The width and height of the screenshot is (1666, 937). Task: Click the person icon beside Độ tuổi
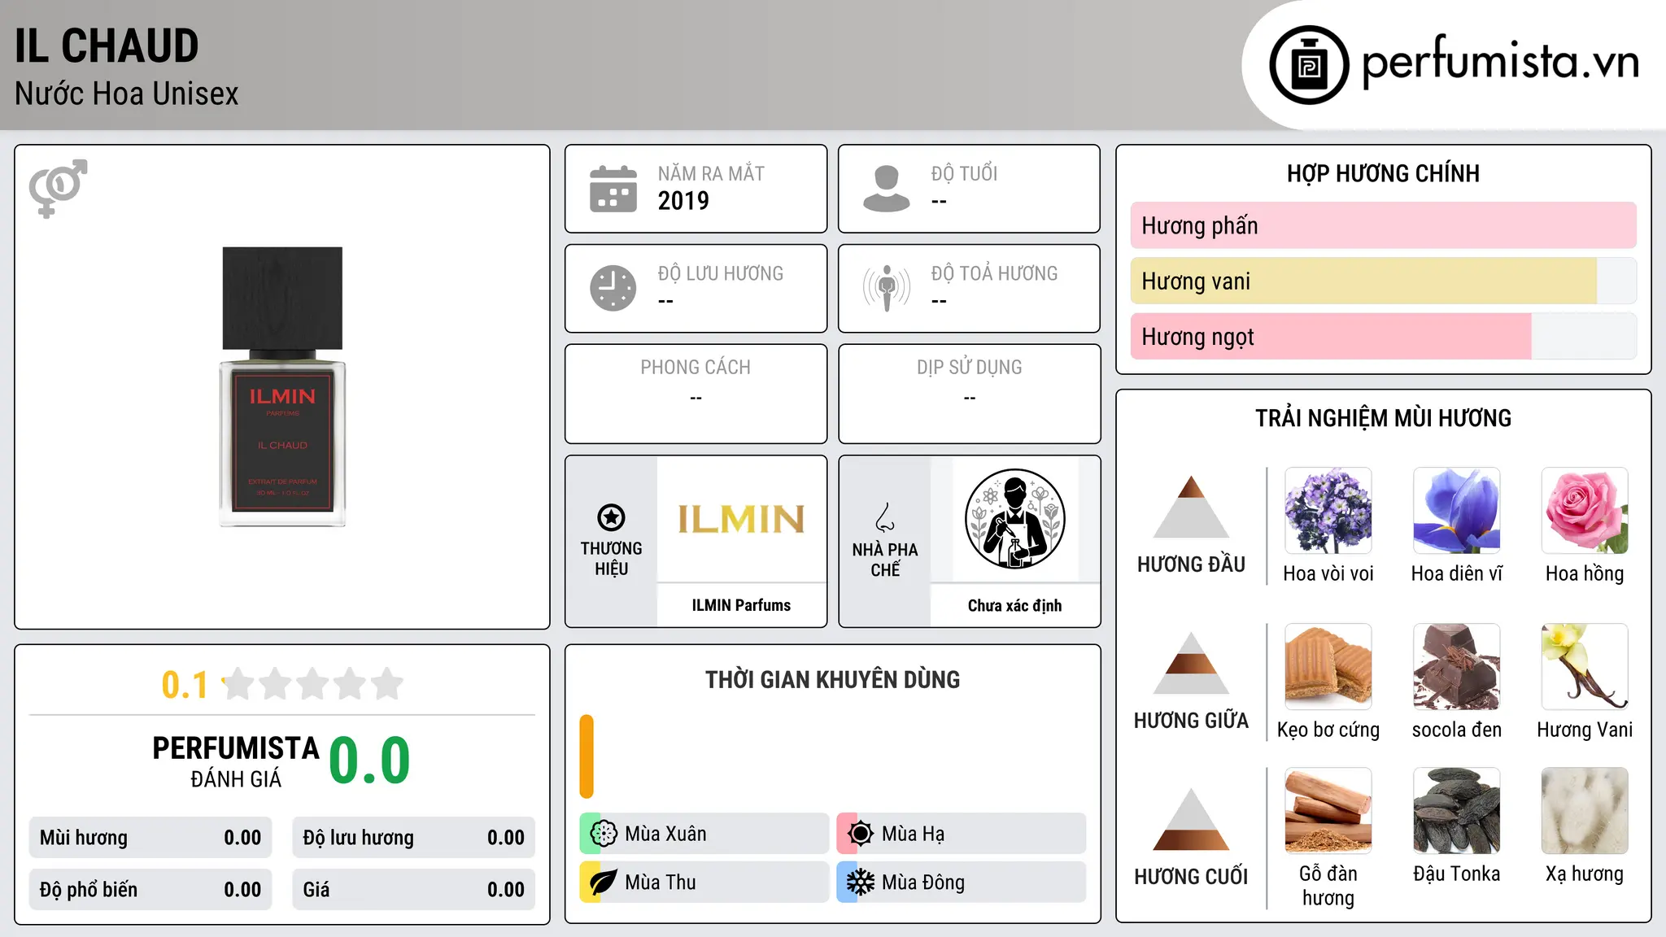[x=887, y=189]
